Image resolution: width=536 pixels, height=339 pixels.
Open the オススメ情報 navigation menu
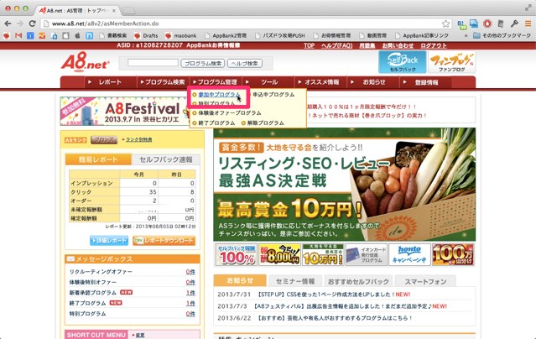(320, 82)
